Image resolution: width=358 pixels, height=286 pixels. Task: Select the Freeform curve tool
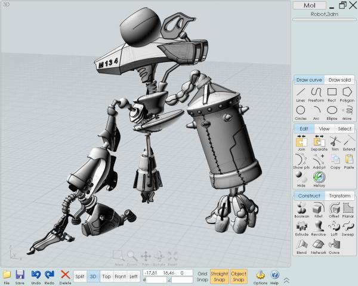(316, 95)
